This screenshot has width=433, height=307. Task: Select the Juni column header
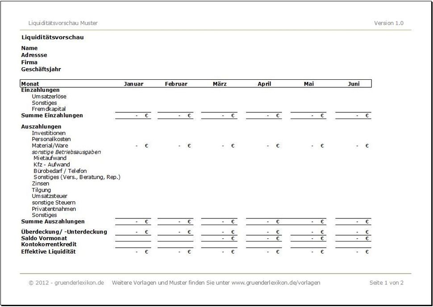354,84
